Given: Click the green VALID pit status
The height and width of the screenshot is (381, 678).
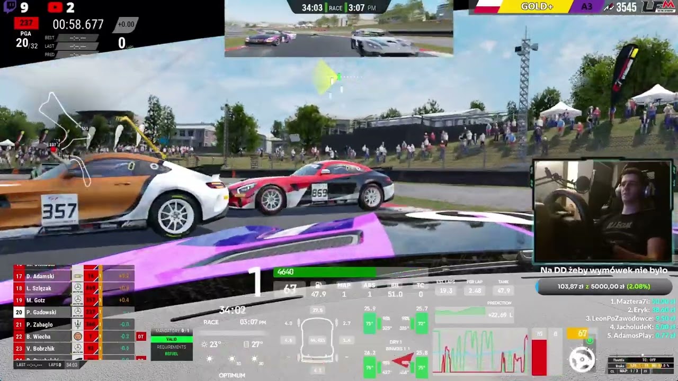Looking at the screenshot, I should 172,339.
